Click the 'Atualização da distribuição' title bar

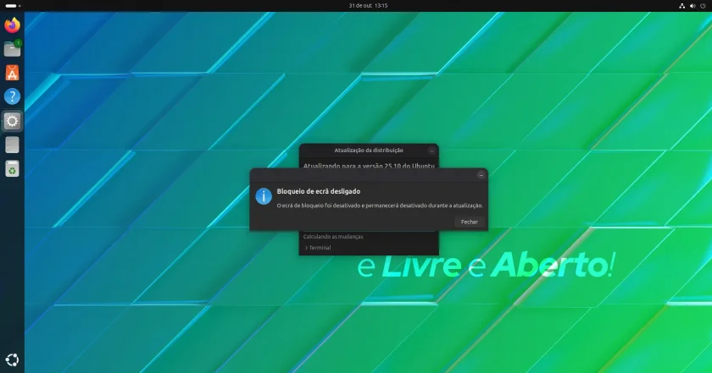tap(369, 151)
